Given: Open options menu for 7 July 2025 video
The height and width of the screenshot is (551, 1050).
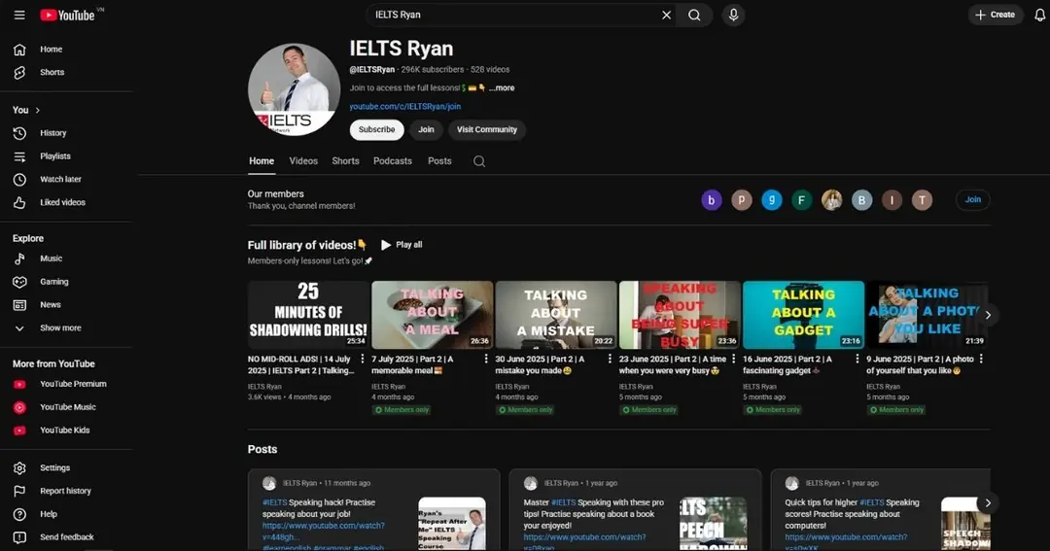Looking at the screenshot, I should point(486,359).
